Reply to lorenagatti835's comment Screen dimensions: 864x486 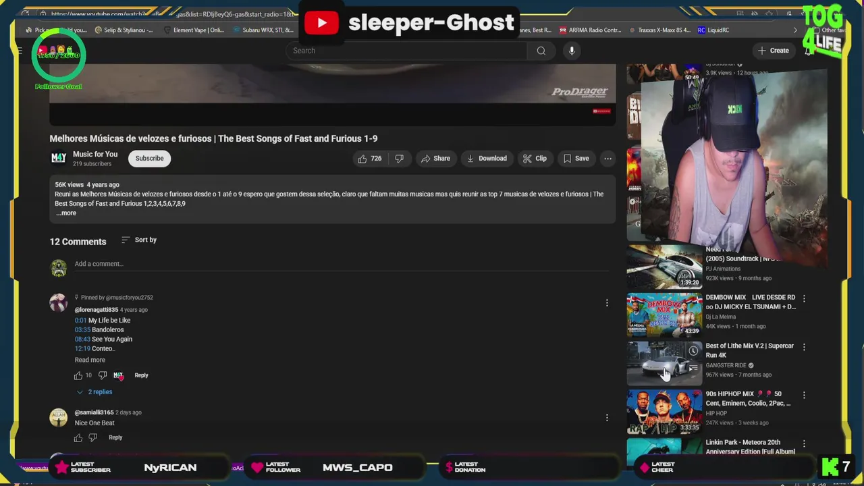point(141,375)
